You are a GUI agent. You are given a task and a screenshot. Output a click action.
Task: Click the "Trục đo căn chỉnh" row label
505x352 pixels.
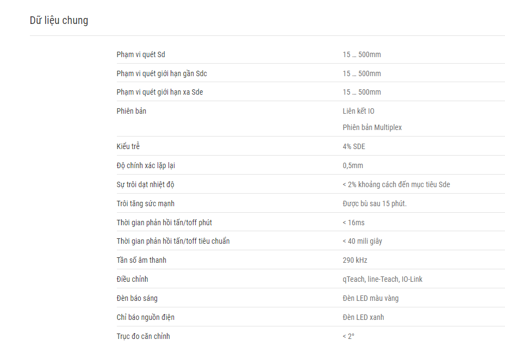(x=144, y=336)
